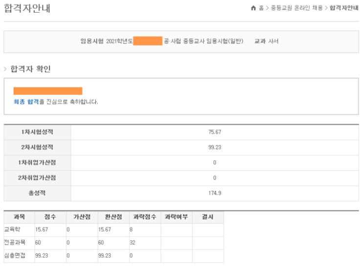Image resolution: width=363 pixels, height=266 pixels.
Task: Click the orange redacted name bar
Action: (48, 91)
